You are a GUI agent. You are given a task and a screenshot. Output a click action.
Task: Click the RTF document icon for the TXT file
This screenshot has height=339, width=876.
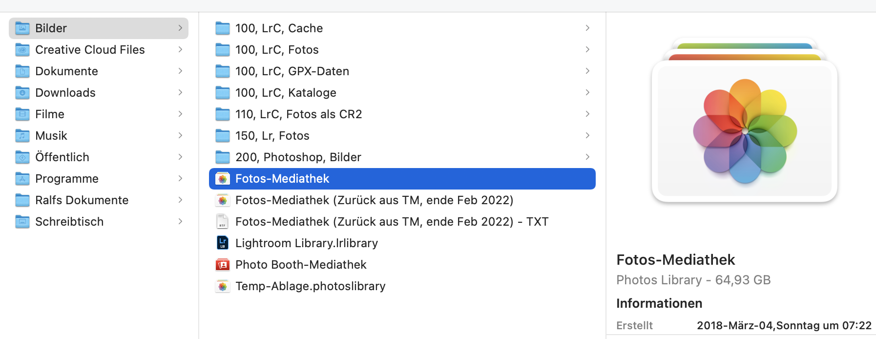[x=223, y=222]
